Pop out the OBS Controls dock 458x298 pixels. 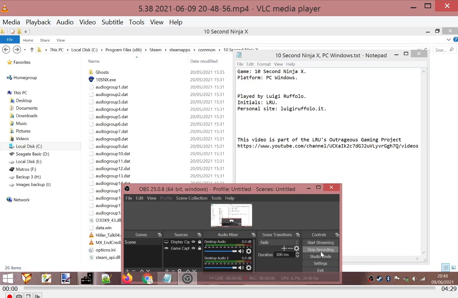tap(337, 235)
